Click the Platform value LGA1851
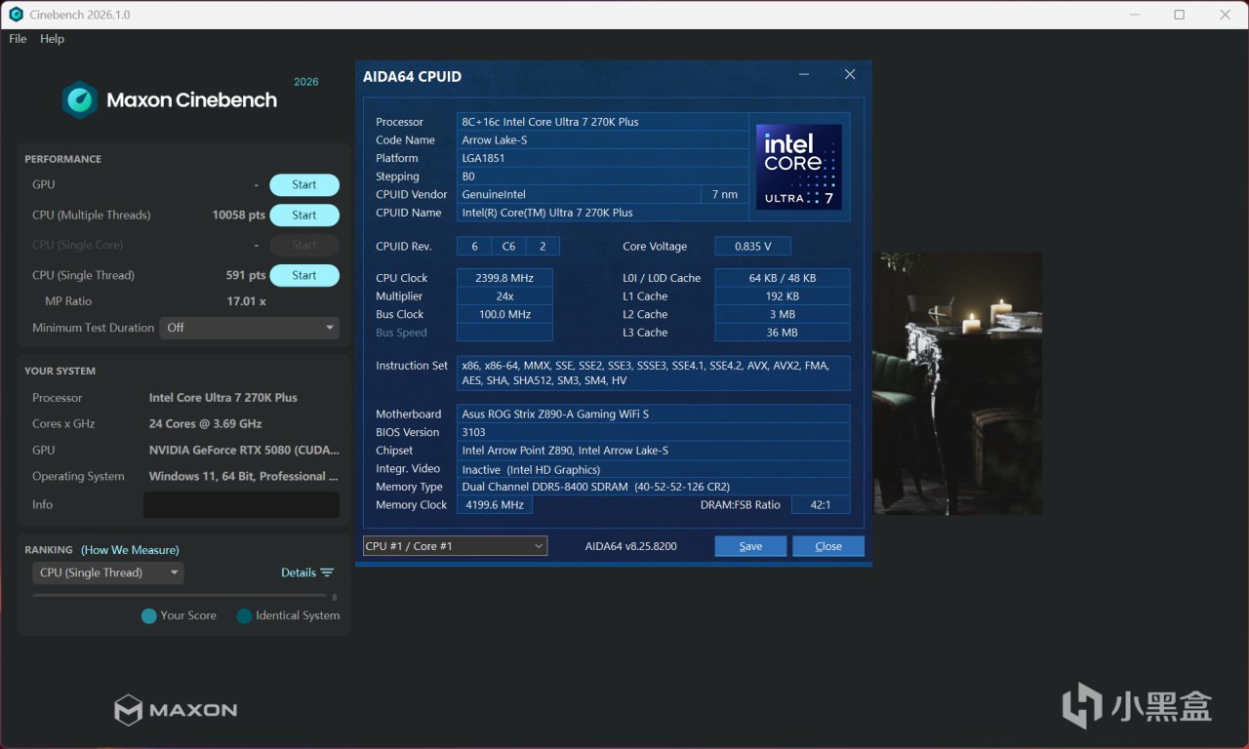The height and width of the screenshot is (749, 1249). pyautogui.click(x=602, y=158)
